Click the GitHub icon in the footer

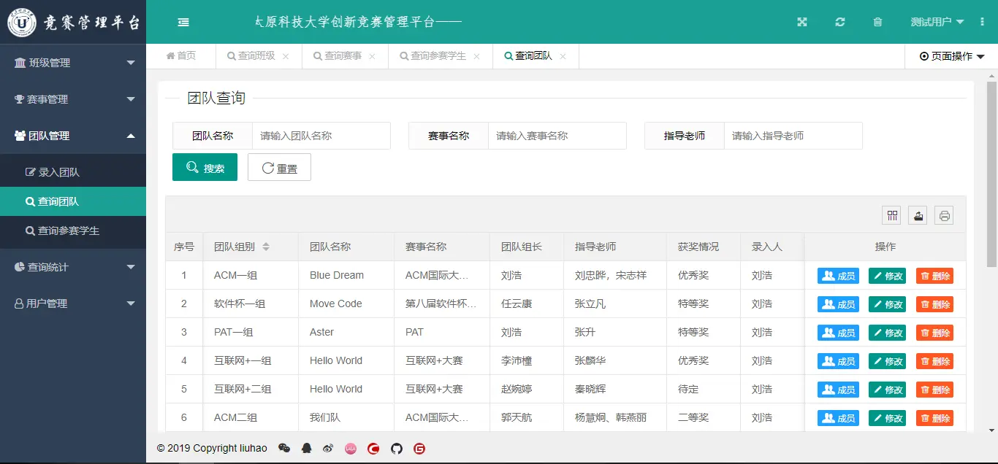click(397, 448)
